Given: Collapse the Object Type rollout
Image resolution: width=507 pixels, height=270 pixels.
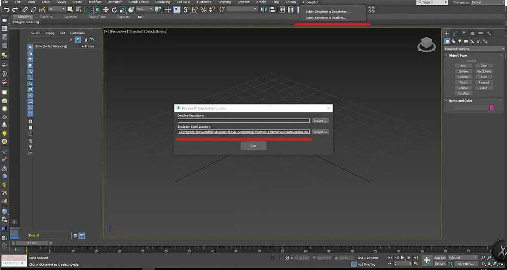Looking at the screenshot, I should [458, 55].
